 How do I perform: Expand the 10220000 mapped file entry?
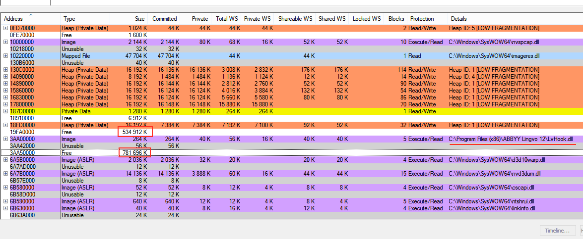click(5, 56)
